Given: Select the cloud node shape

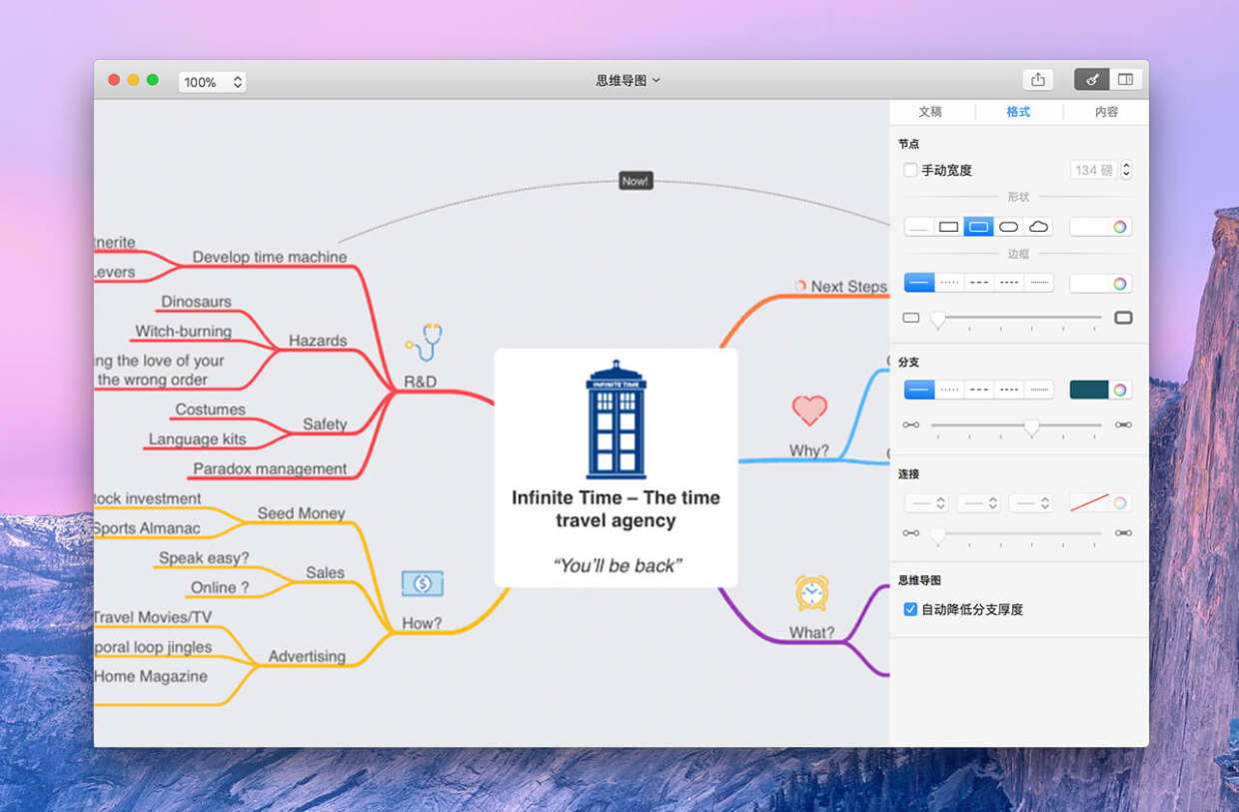Looking at the screenshot, I should (1039, 227).
